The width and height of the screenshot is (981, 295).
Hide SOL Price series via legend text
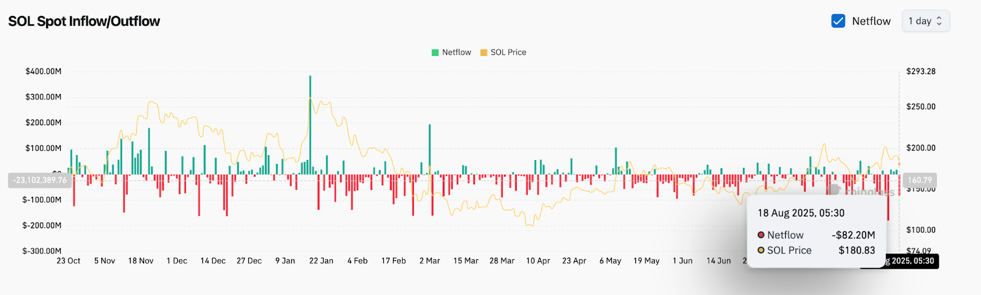508,53
